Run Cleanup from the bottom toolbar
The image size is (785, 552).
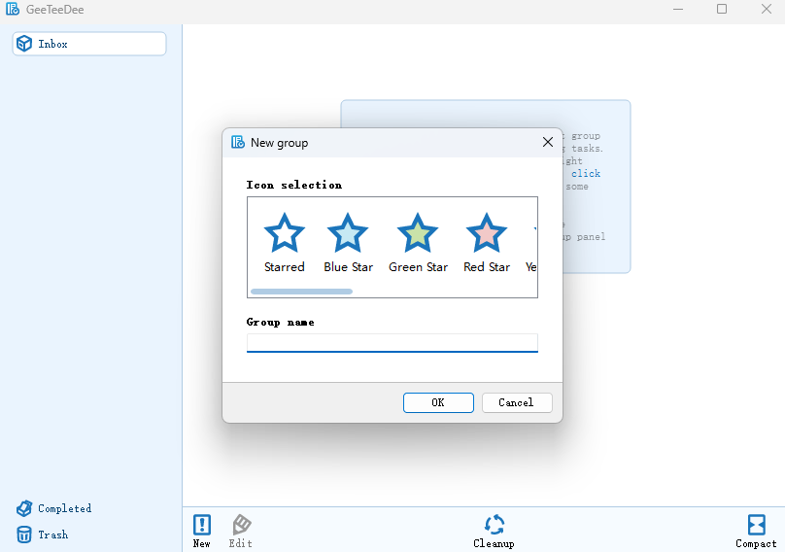495,531
